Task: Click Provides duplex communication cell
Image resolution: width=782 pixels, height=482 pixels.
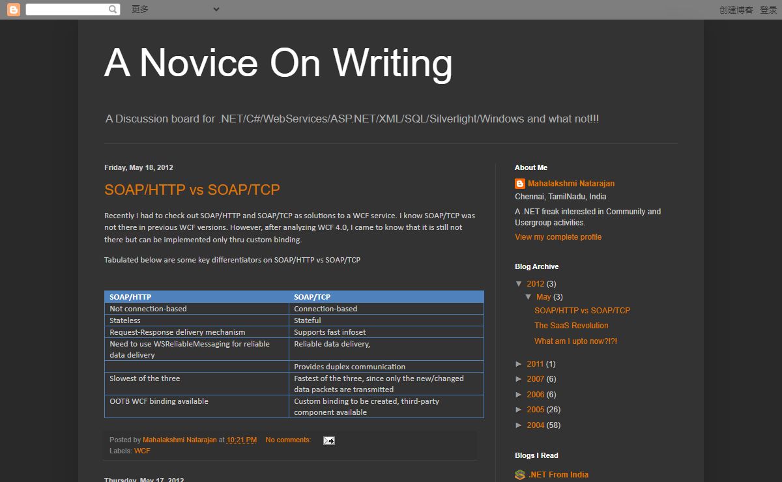Action: 386,367
